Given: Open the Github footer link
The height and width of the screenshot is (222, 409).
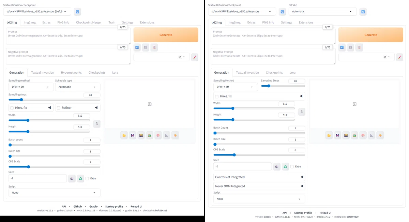Looking at the screenshot, I should click(78, 207).
